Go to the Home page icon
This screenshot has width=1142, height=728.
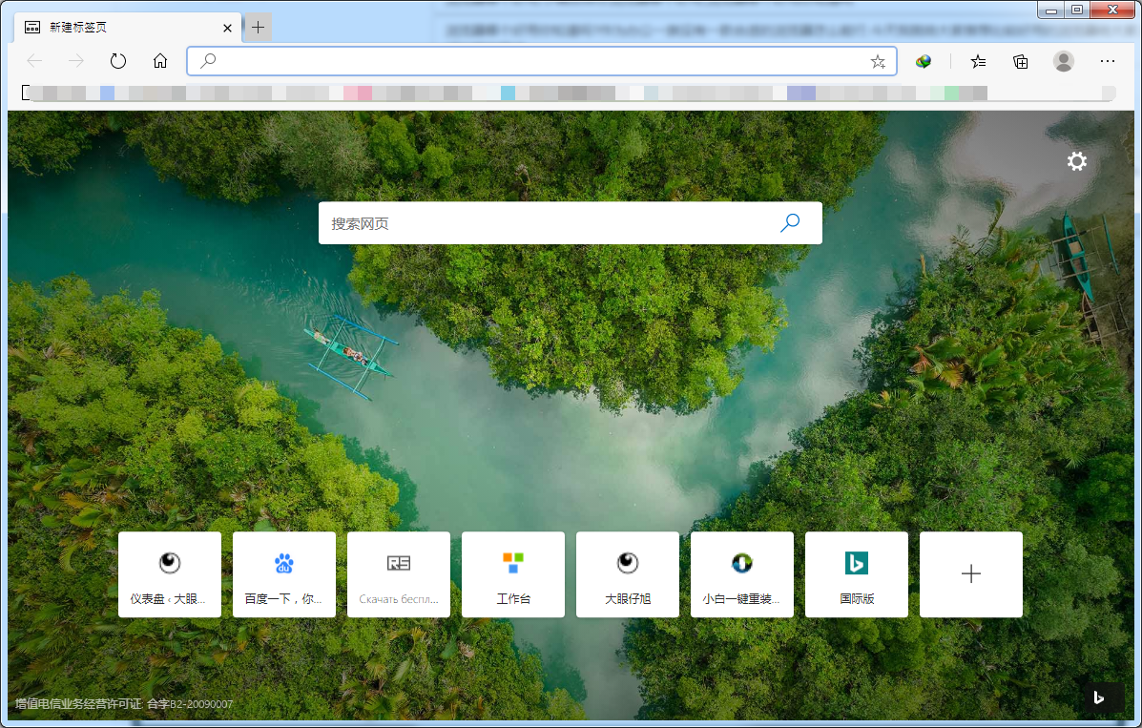click(x=160, y=61)
